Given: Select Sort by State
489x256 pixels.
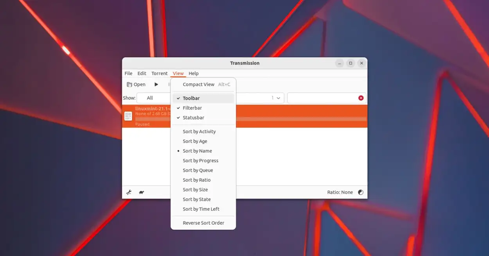Looking at the screenshot, I should (x=203, y=199).
